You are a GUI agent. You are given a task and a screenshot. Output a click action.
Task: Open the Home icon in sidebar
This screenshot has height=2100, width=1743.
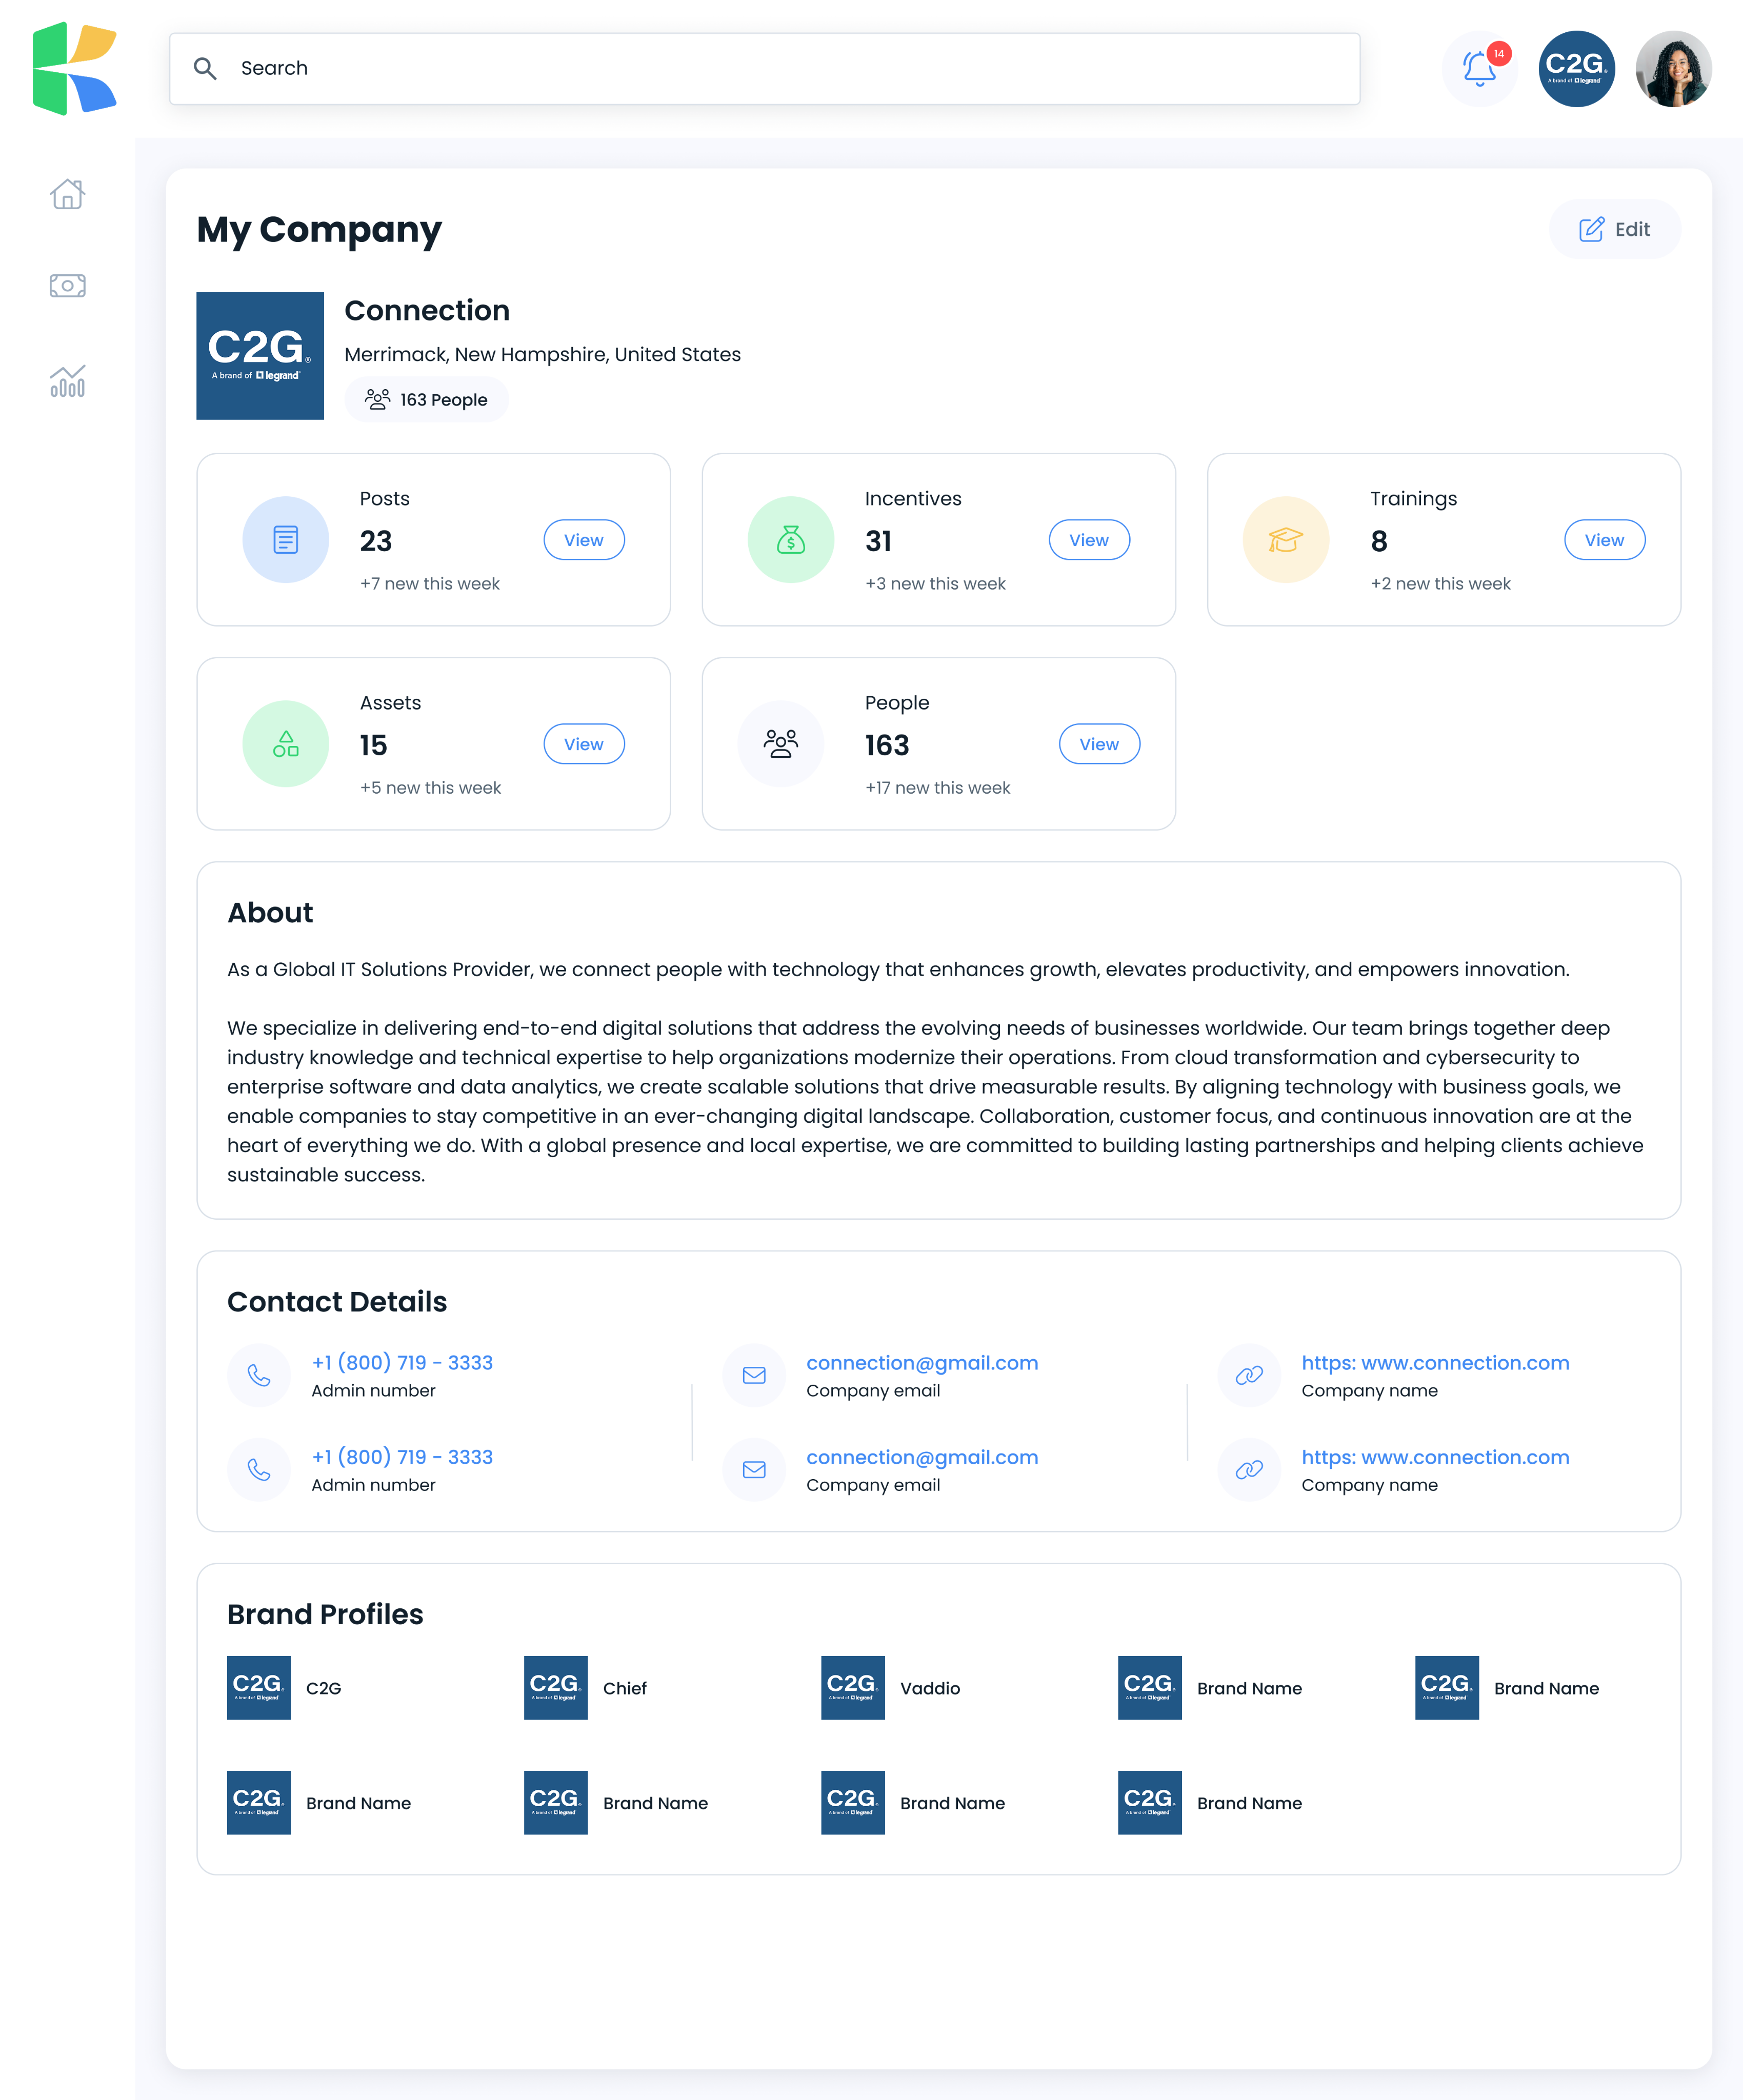point(68,194)
